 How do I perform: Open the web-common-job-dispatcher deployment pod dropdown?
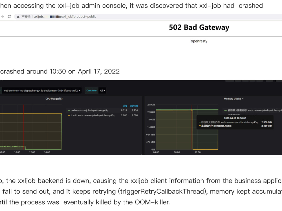(x=42, y=91)
